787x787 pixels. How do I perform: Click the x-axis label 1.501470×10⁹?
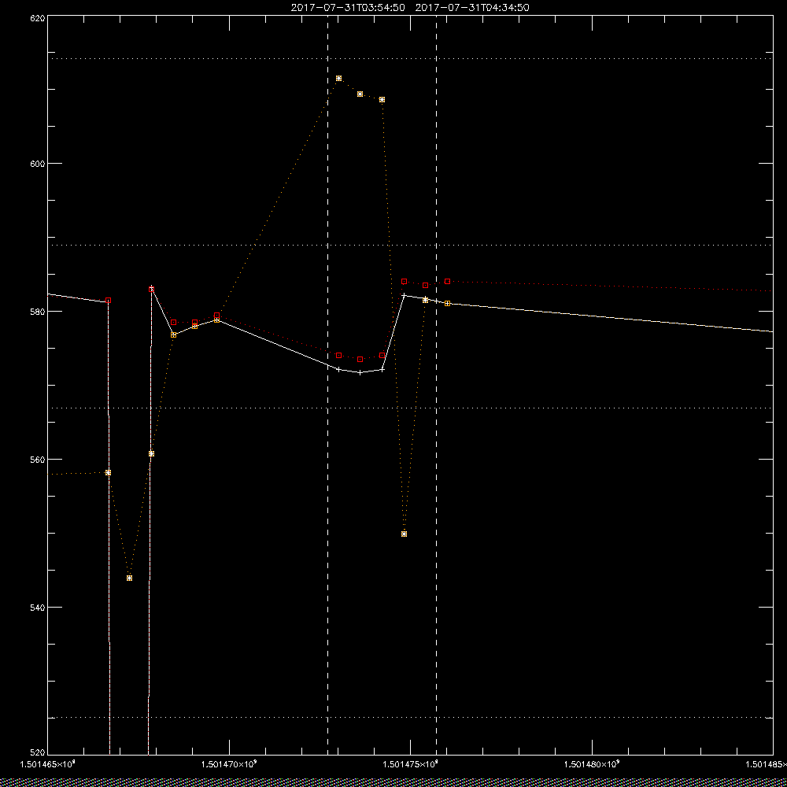click(229, 764)
